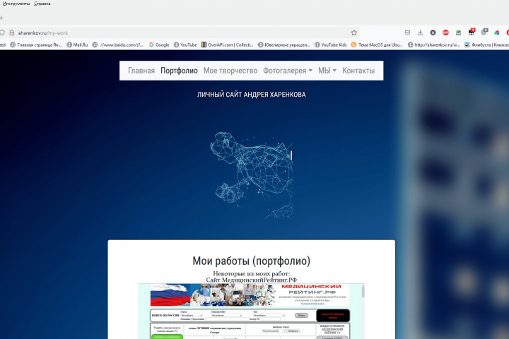Click the insecure connection lock icon
Viewport: 509px width, 339px height.
click(12, 32)
